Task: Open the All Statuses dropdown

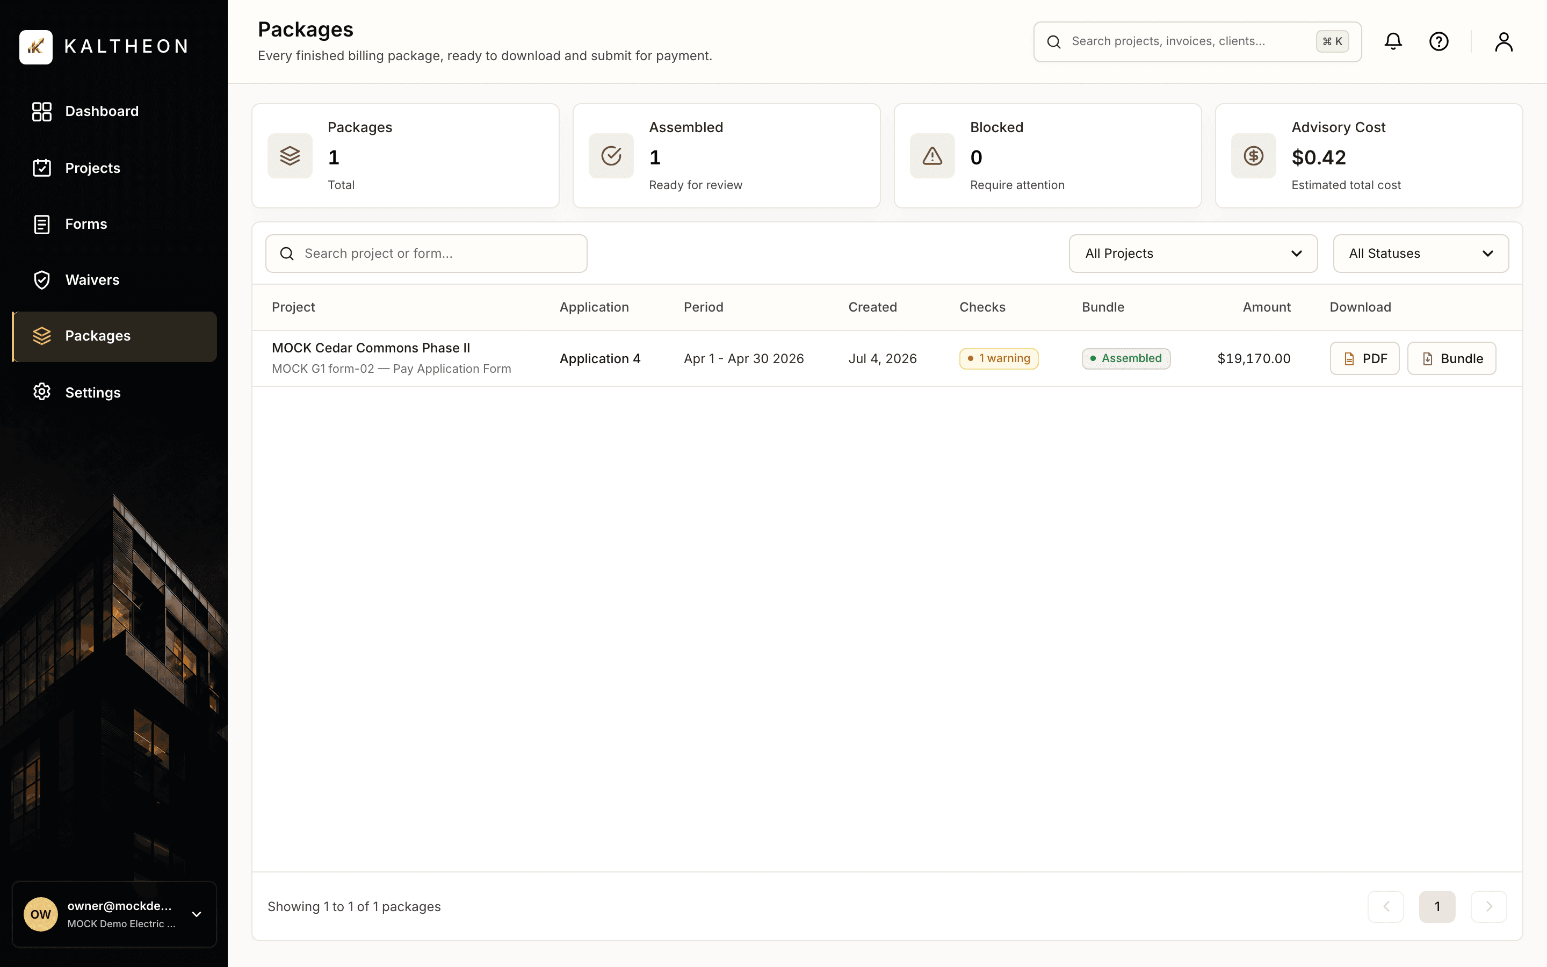Action: (1420, 253)
